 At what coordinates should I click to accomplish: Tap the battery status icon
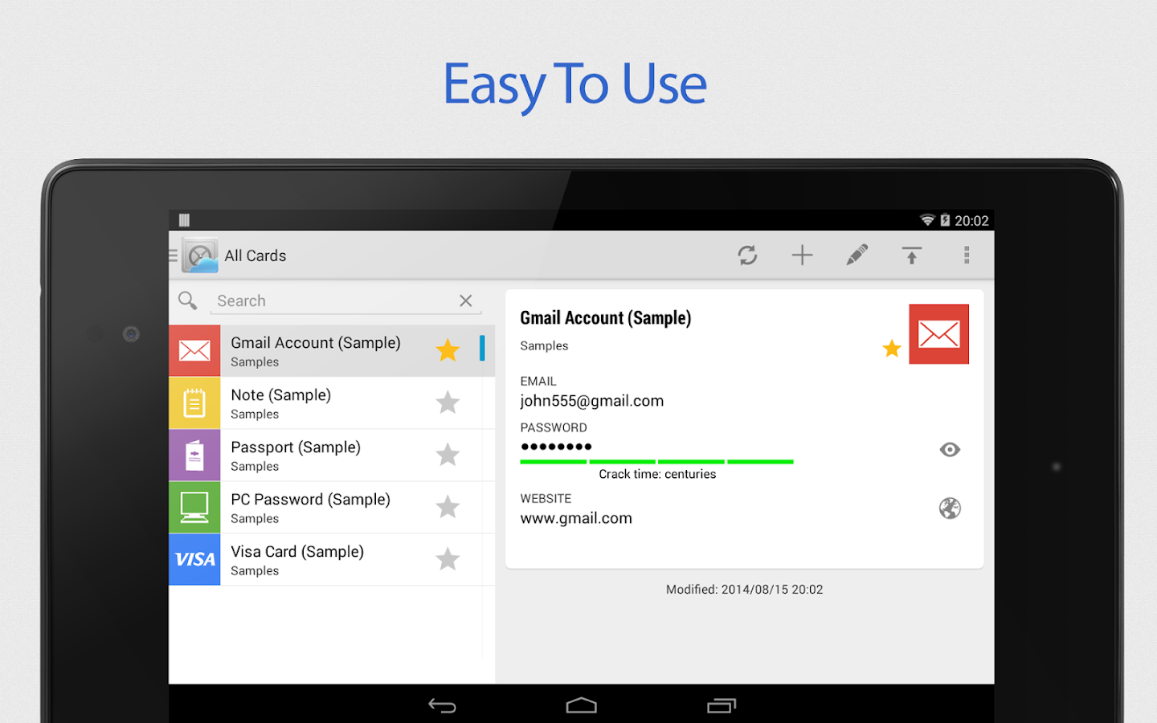pos(945,220)
